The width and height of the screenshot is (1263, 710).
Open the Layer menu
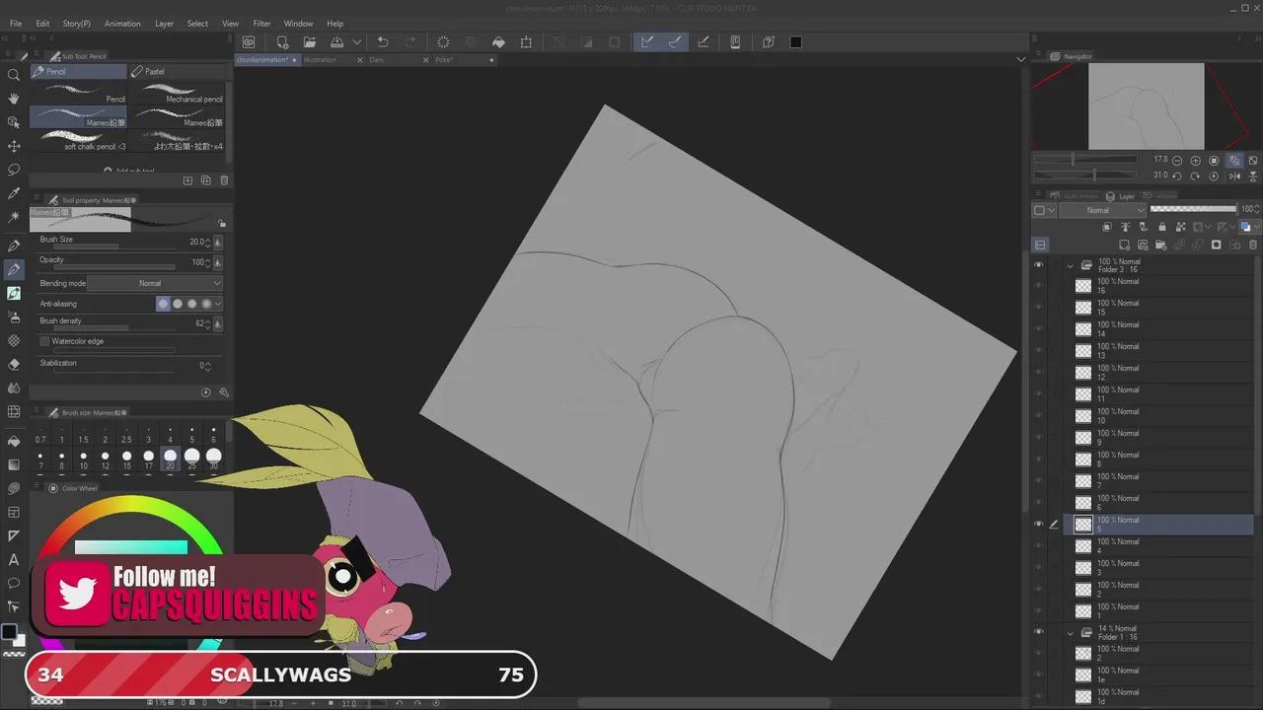pos(164,24)
